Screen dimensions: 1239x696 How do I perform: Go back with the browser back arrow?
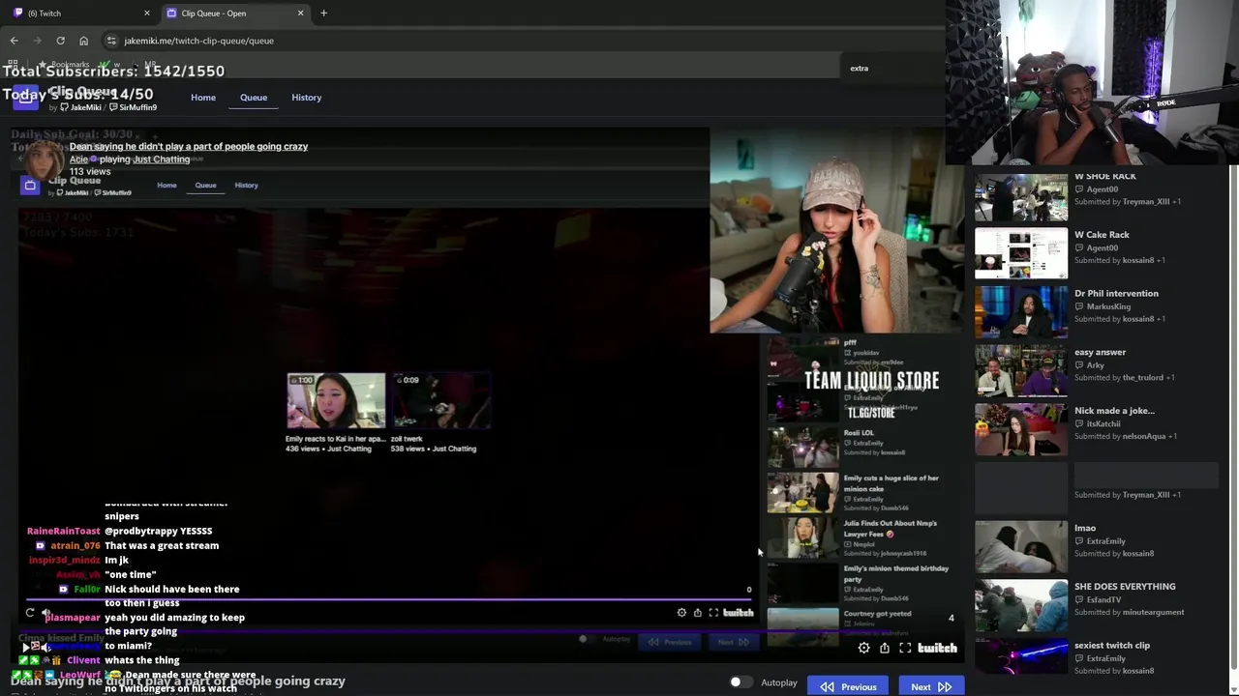point(14,41)
